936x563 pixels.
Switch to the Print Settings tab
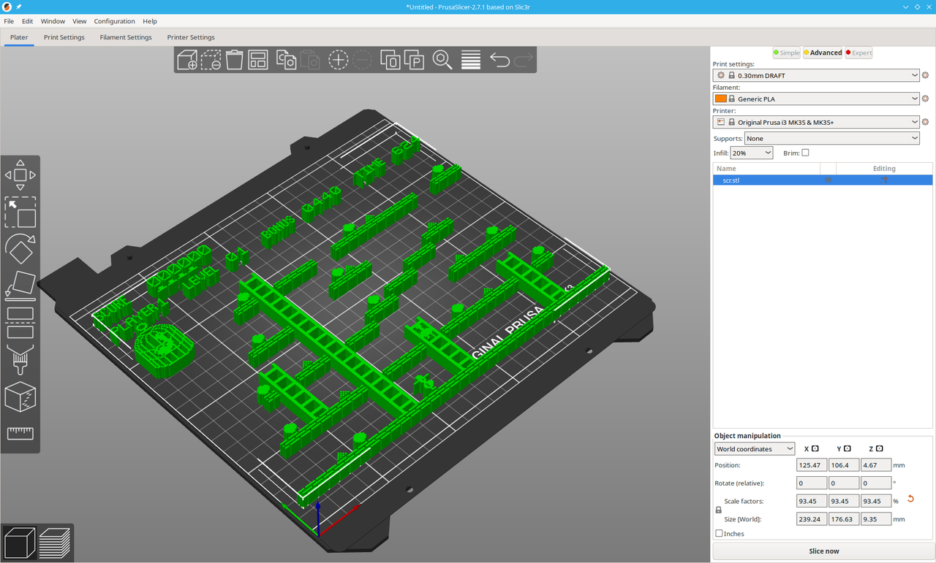(64, 37)
